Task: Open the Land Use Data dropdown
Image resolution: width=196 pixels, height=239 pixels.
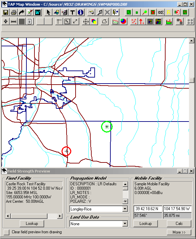Action: pyautogui.click(x=125, y=224)
